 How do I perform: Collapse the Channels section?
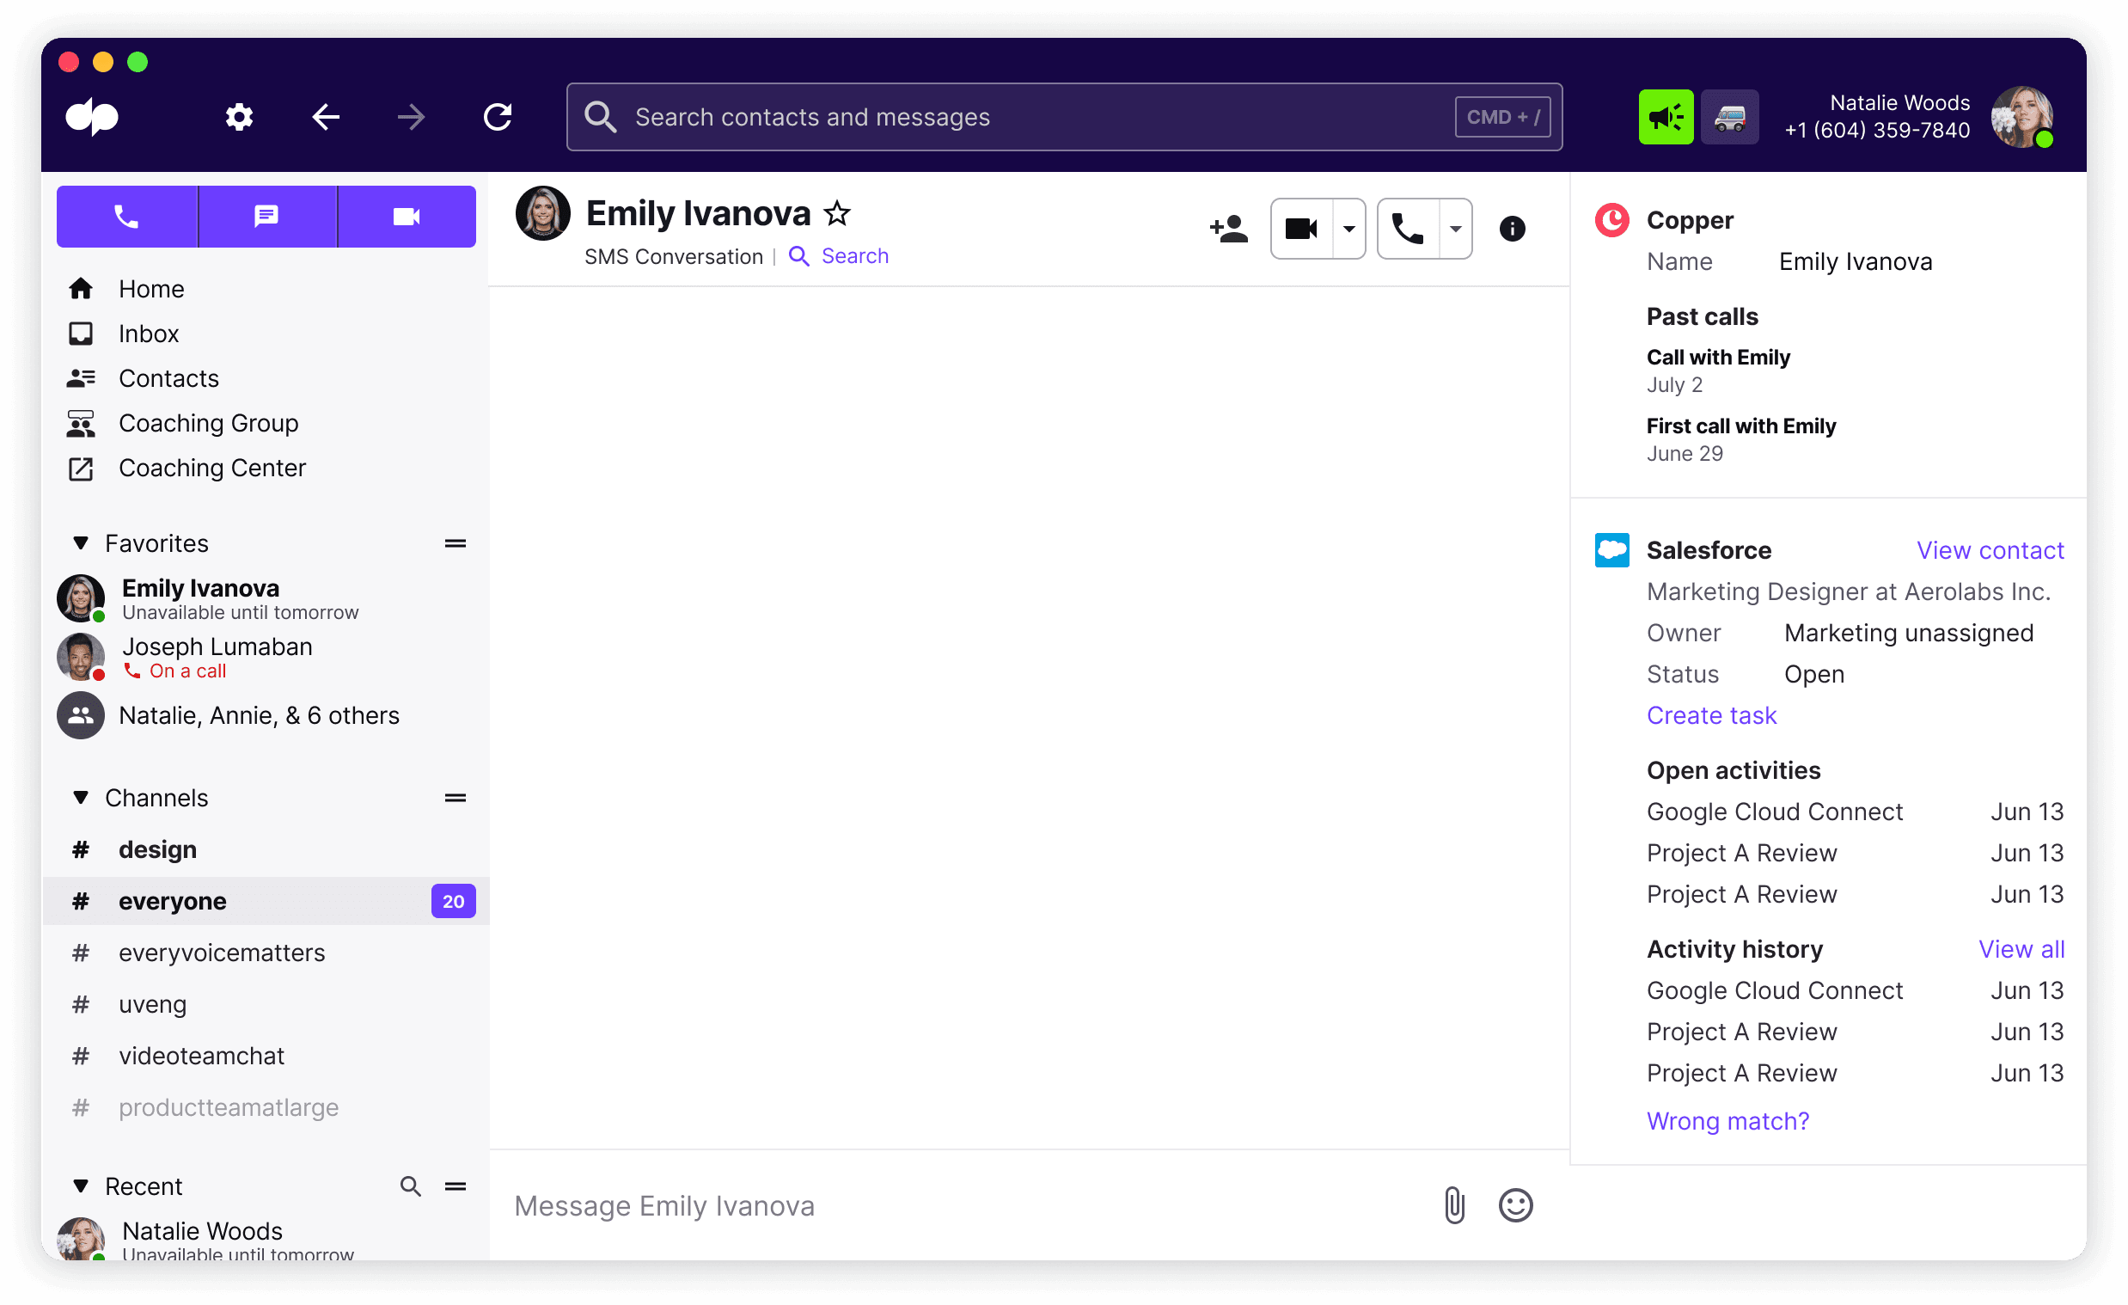pyautogui.click(x=81, y=797)
